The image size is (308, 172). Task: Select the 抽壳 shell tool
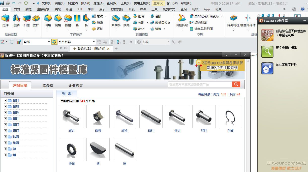127,21
